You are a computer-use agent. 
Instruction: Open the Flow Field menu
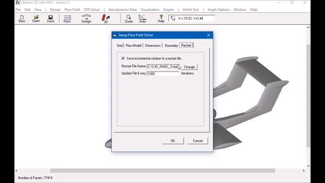pyautogui.click(x=72, y=10)
